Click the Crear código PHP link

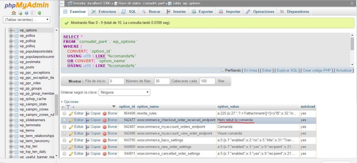317,70
